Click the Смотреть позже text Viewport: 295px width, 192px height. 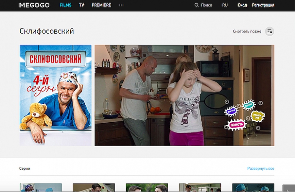[x=247, y=32]
